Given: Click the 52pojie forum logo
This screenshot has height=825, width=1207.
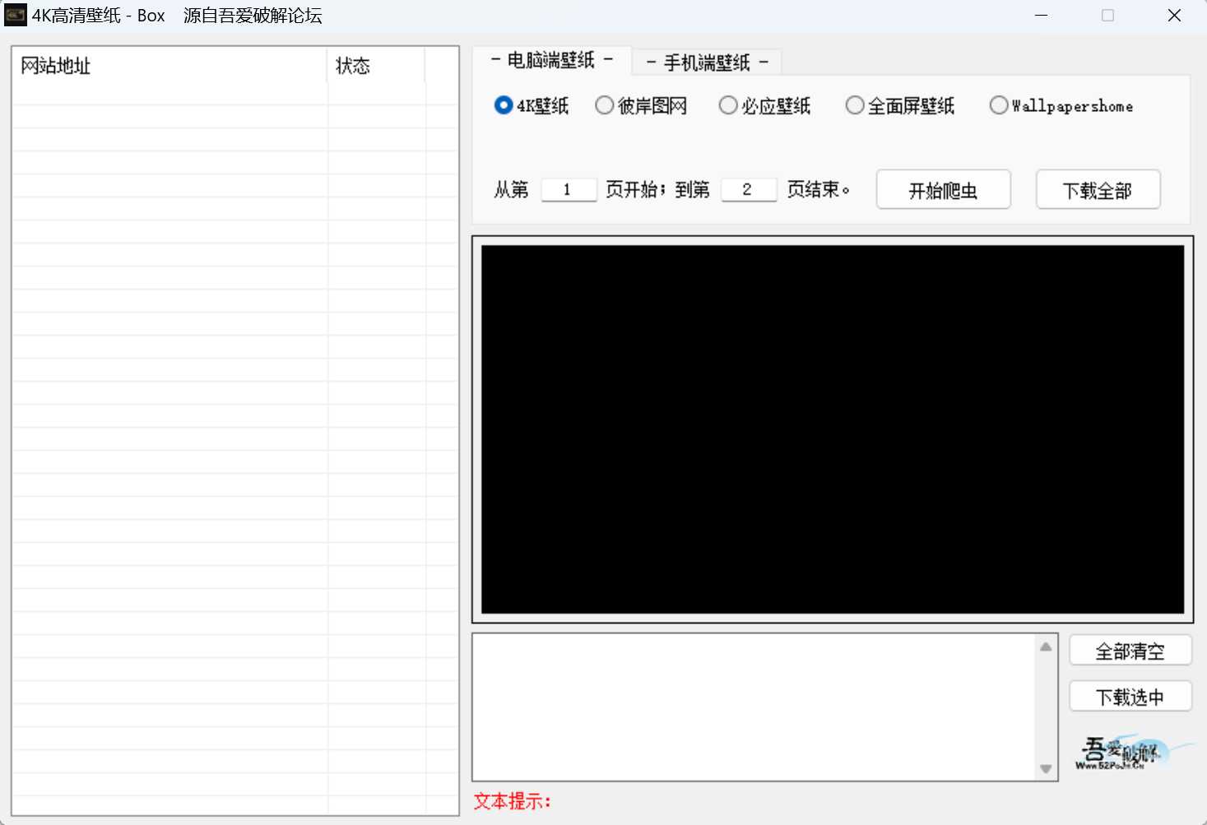Looking at the screenshot, I should [x=1130, y=753].
